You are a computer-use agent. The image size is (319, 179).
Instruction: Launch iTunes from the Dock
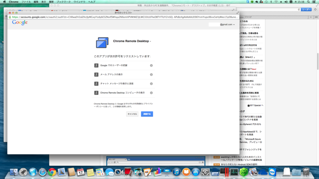pyautogui.click(x=176, y=172)
